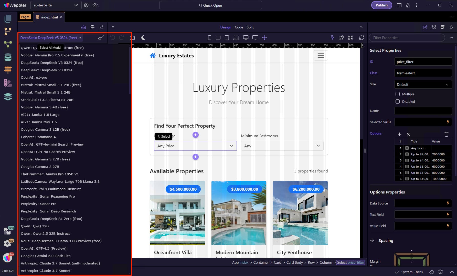The image size is (457, 276).
Task: Check the option row 3 checkbox
Action: click(407, 160)
